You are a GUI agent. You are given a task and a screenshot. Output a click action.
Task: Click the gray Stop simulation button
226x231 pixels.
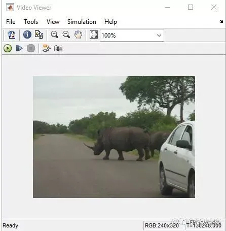(31, 48)
